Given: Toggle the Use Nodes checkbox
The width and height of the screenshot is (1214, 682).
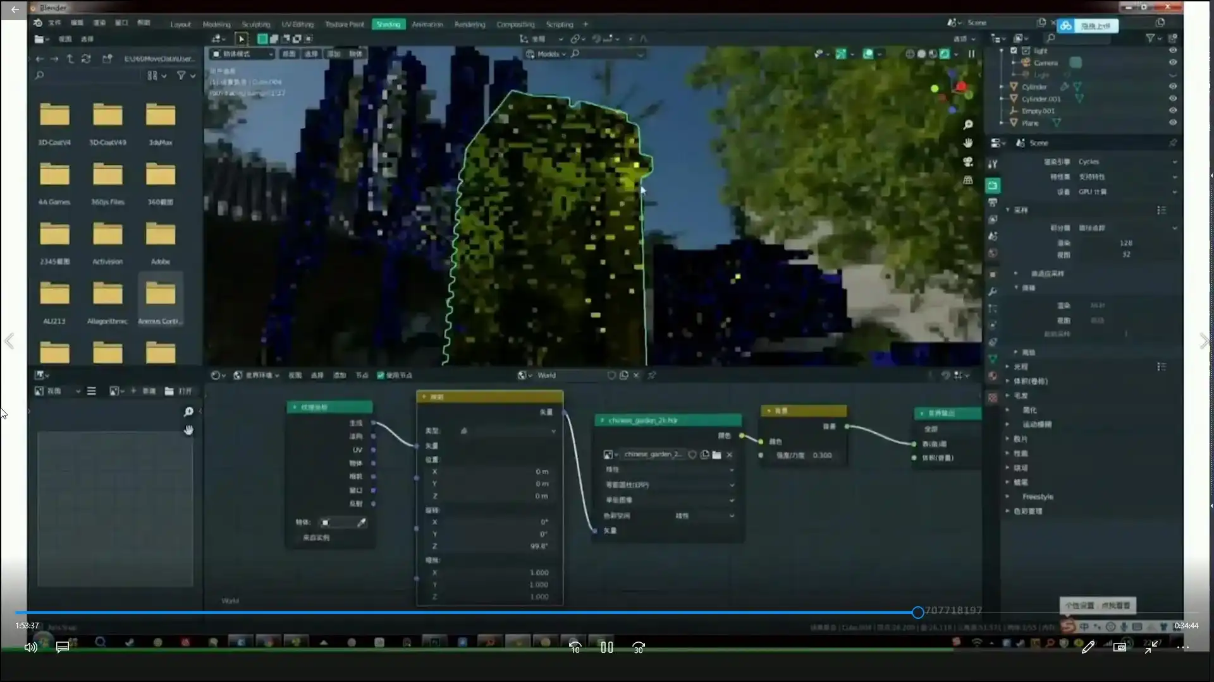Looking at the screenshot, I should point(381,375).
